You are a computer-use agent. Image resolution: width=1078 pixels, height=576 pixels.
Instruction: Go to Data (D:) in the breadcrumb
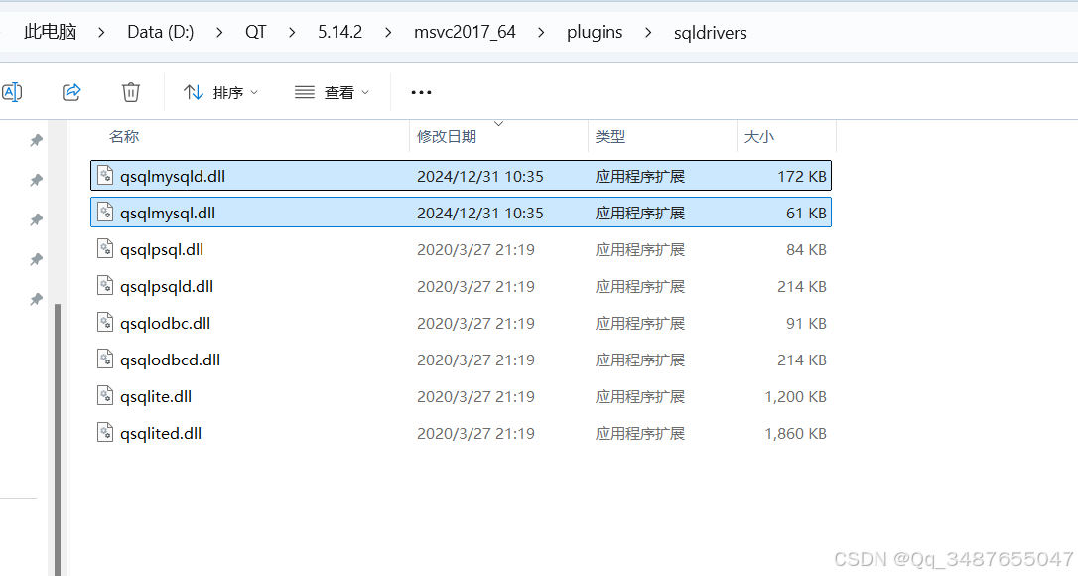(x=160, y=32)
